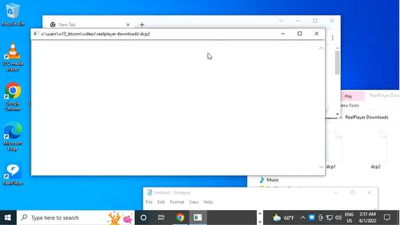
Task: Open the weather widget showing 60°F
Action: [x=283, y=217]
